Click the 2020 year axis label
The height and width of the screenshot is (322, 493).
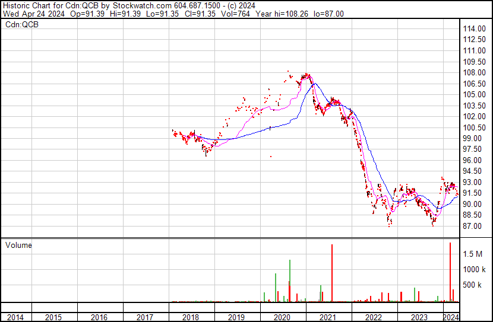[282, 317]
